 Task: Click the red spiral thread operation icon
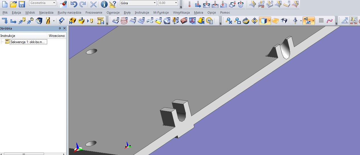(x=124, y=21)
